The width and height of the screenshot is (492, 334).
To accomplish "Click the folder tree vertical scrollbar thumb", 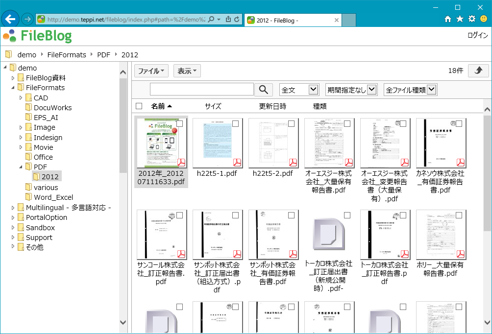I will (x=123, y=125).
